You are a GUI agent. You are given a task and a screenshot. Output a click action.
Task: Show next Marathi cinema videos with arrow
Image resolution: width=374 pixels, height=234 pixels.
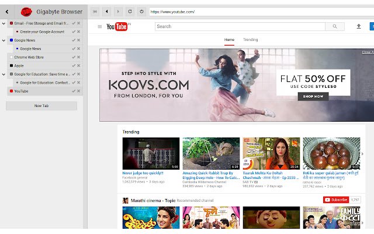point(362,223)
